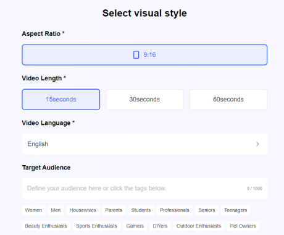Click the Video Length label
Screen dimensions: 284x235
pyautogui.click(x=44, y=79)
